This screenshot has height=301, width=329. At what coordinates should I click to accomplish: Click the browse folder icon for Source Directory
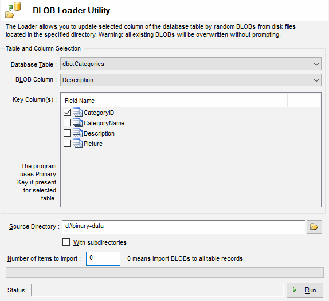coord(314,227)
